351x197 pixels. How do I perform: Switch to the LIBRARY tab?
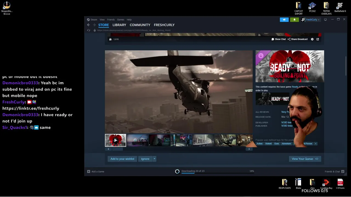click(x=119, y=25)
